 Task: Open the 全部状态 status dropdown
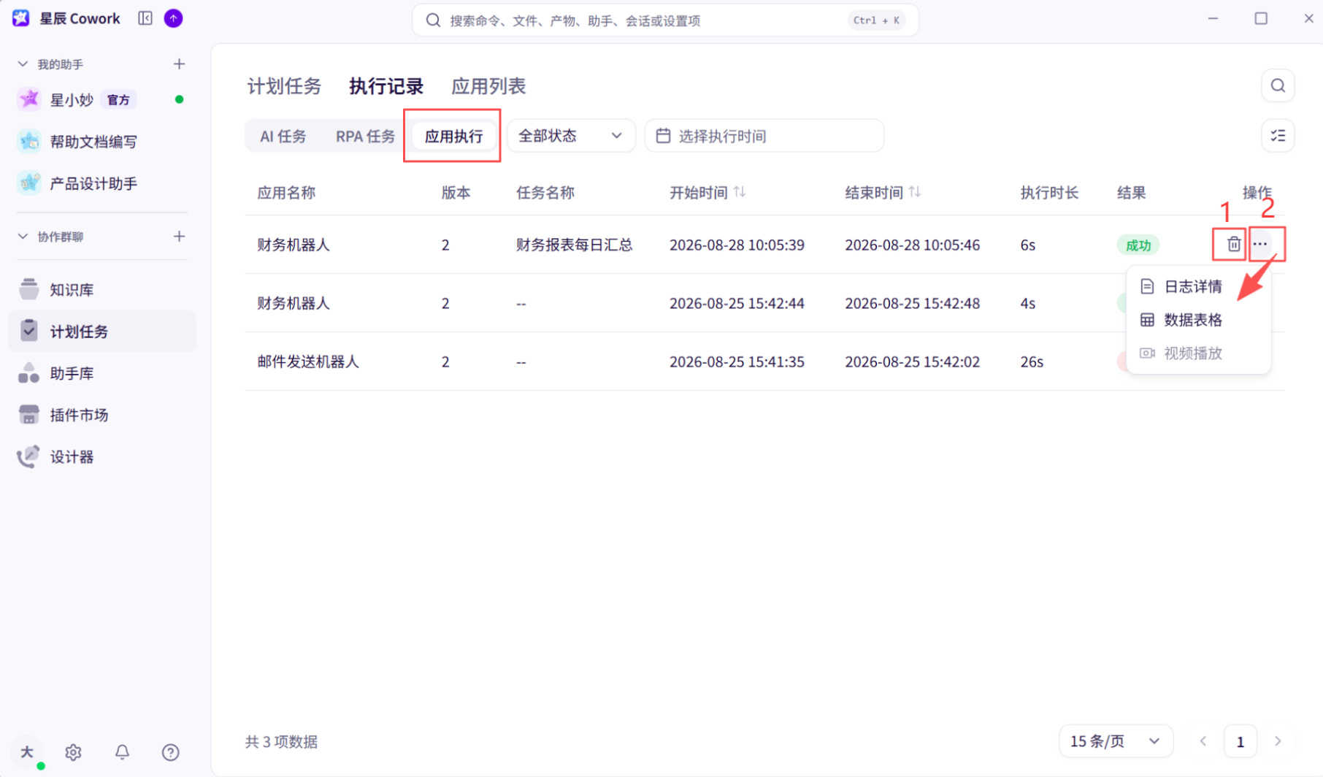tap(571, 136)
